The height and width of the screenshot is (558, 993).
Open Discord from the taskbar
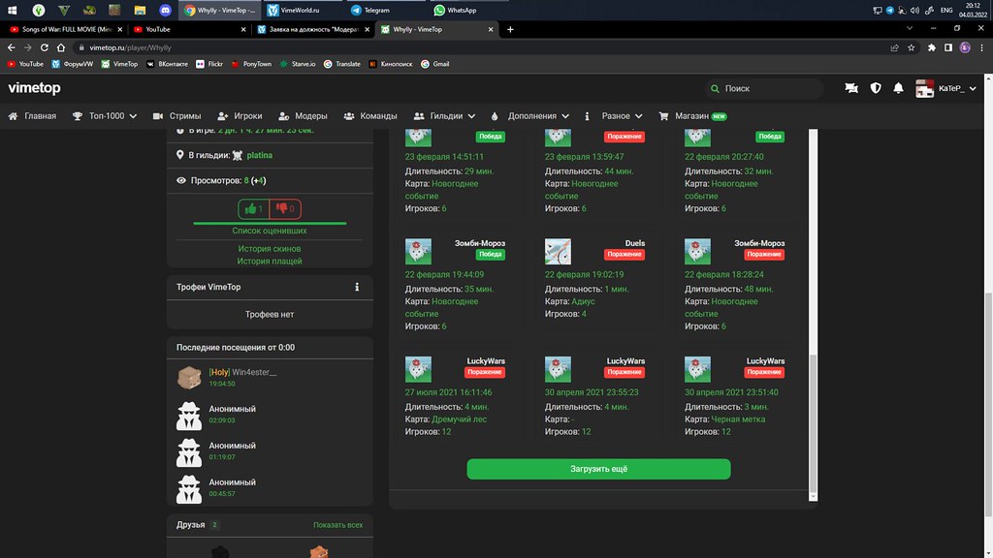click(x=159, y=10)
